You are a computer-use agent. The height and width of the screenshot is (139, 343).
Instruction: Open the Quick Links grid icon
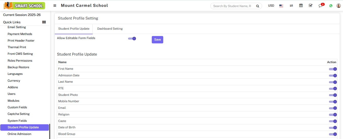point(44,22)
